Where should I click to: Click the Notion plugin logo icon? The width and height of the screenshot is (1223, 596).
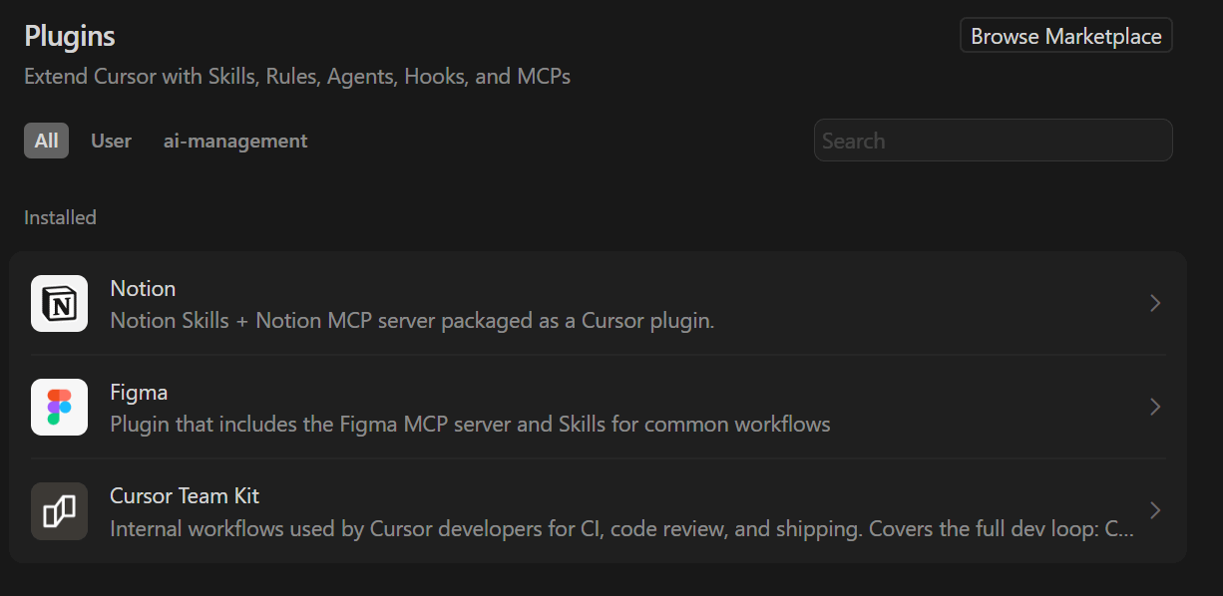point(60,303)
